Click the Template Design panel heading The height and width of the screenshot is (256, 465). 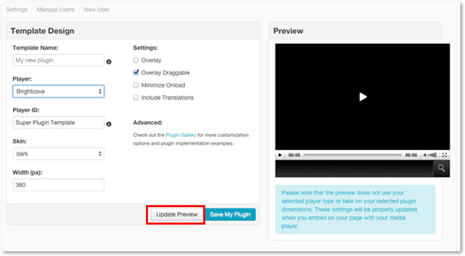click(43, 31)
